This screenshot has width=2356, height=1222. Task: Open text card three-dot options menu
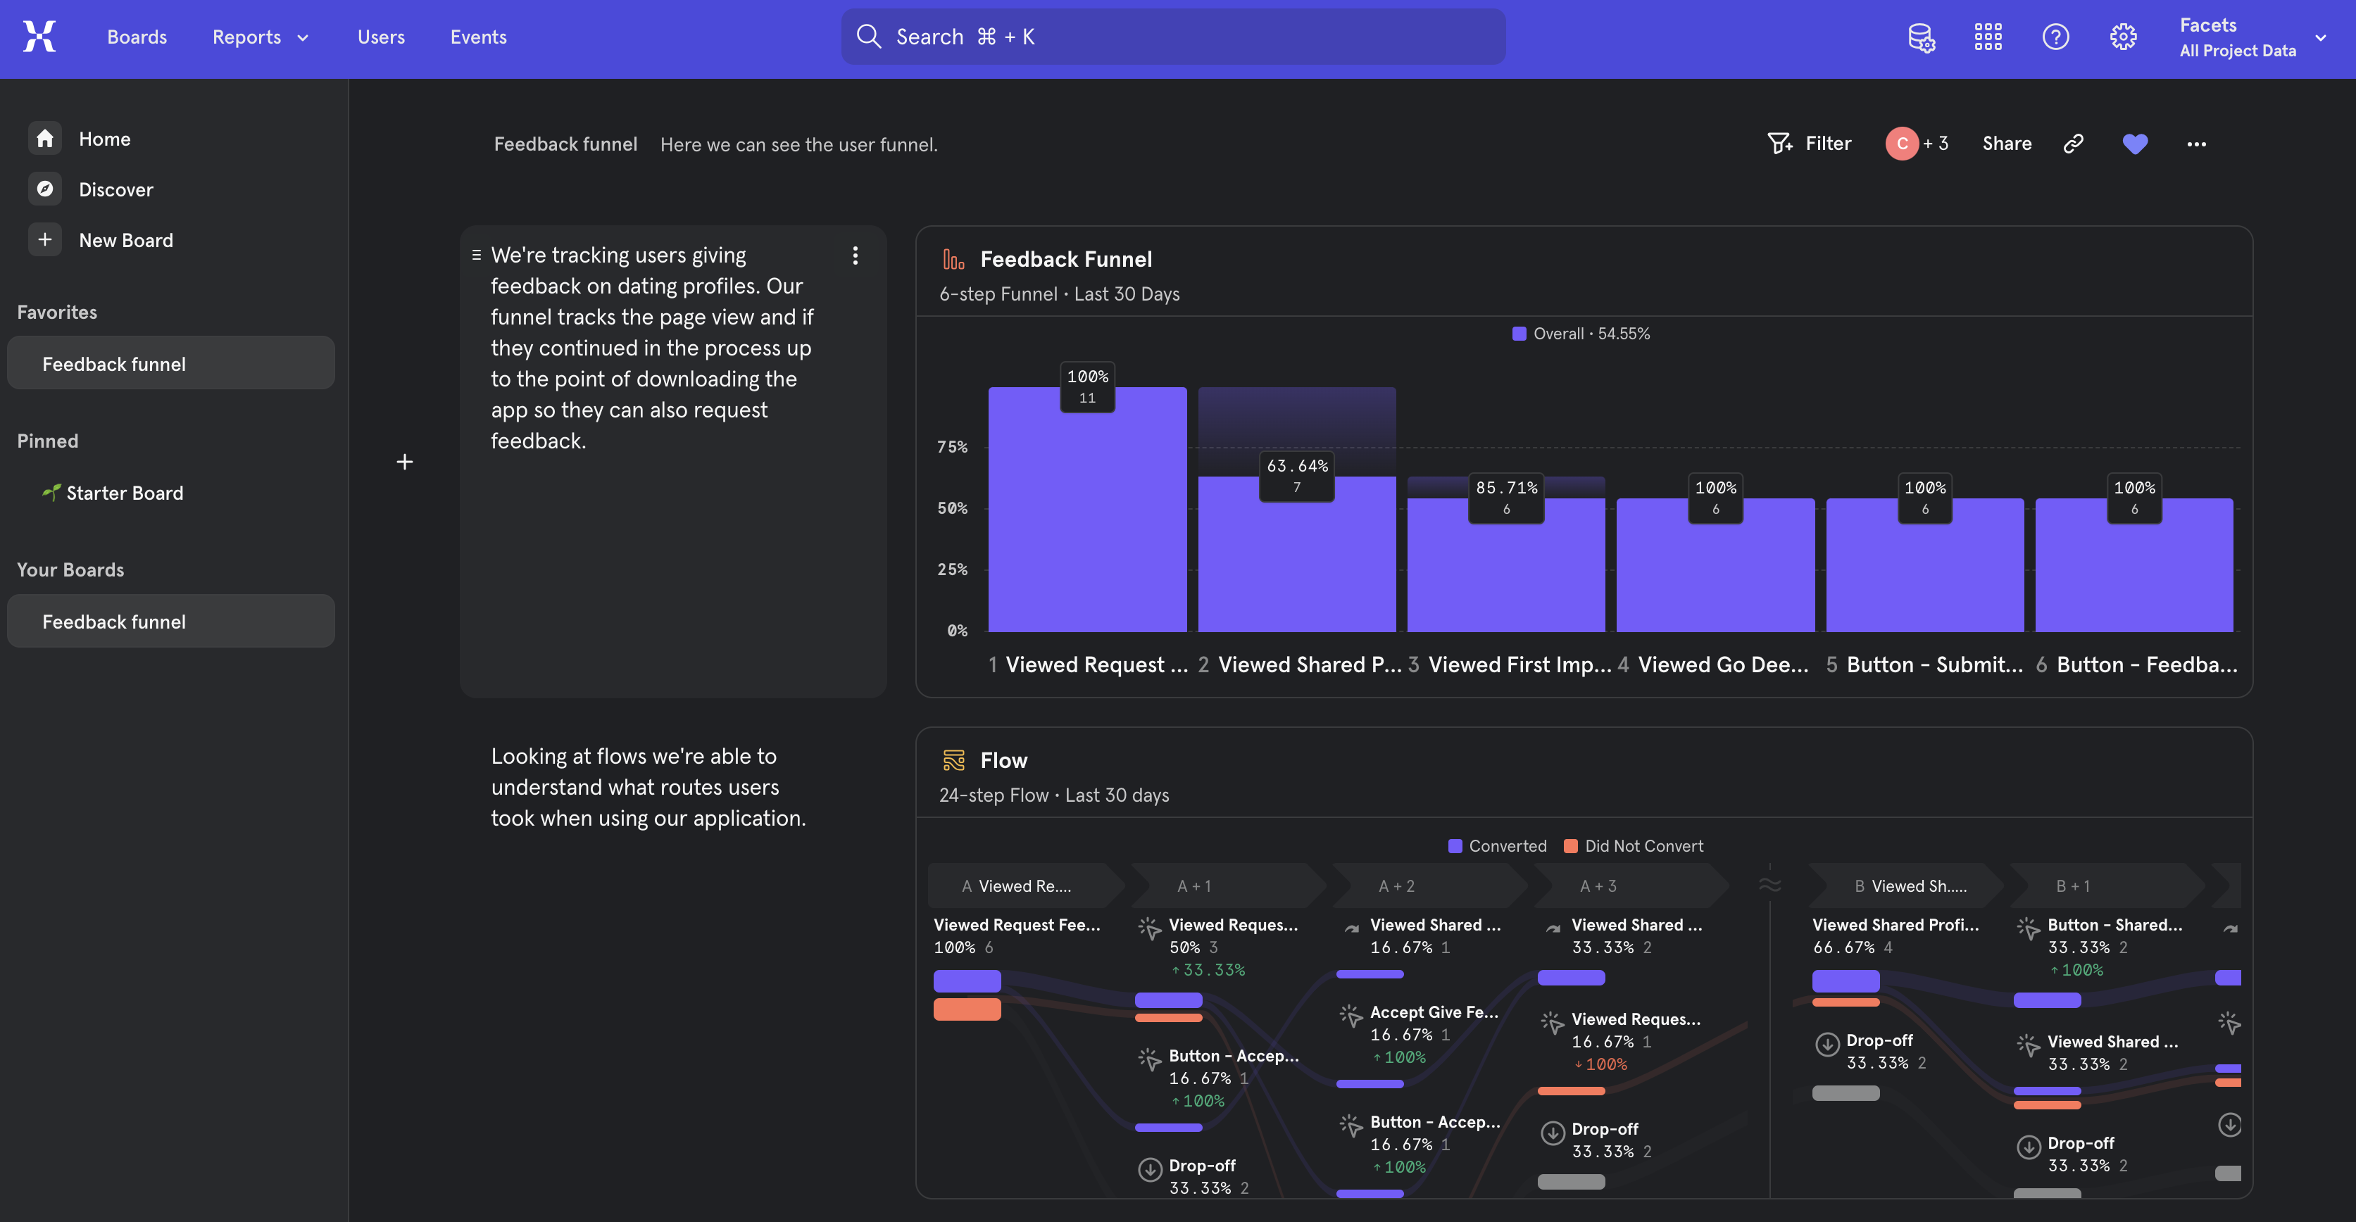855,255
